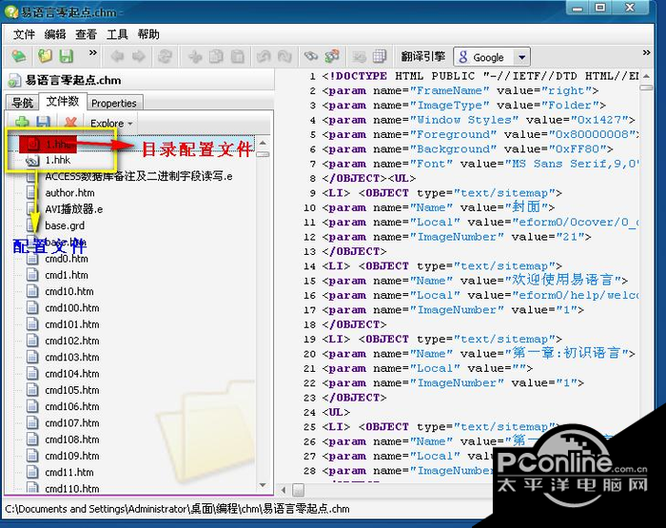The height and width of the screenshot is (528, 666).
Task: Click the green save icon in main toolbar
Action: [x=67, y=57]
